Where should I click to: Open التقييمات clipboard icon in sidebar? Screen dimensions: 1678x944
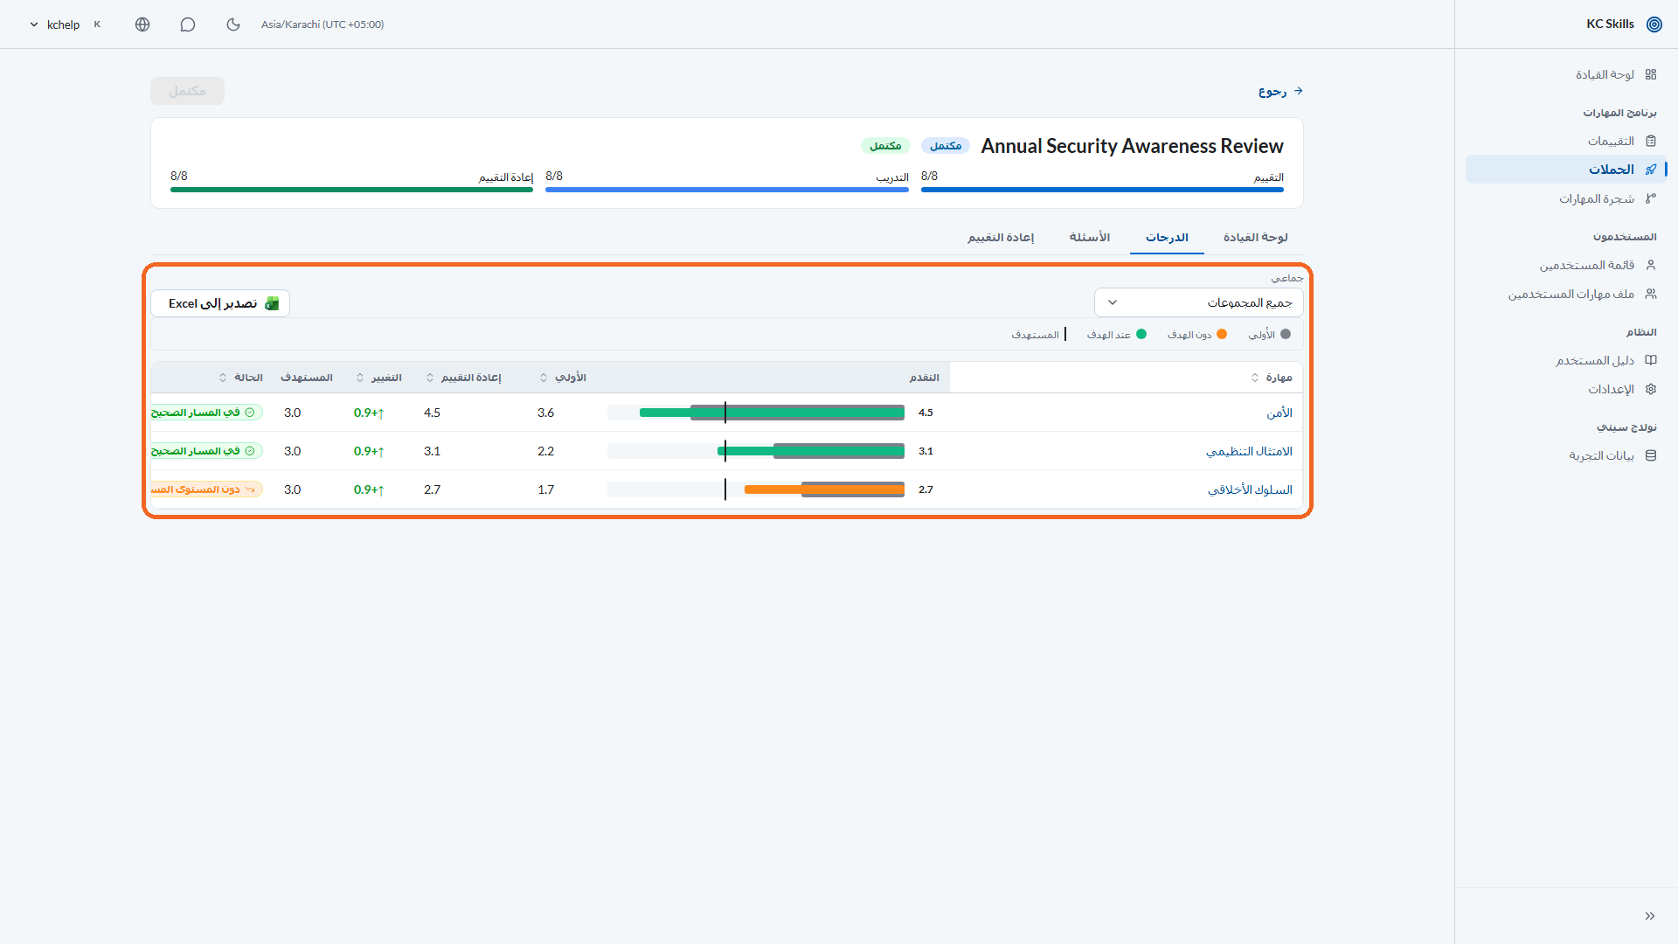click(1651, 141)
